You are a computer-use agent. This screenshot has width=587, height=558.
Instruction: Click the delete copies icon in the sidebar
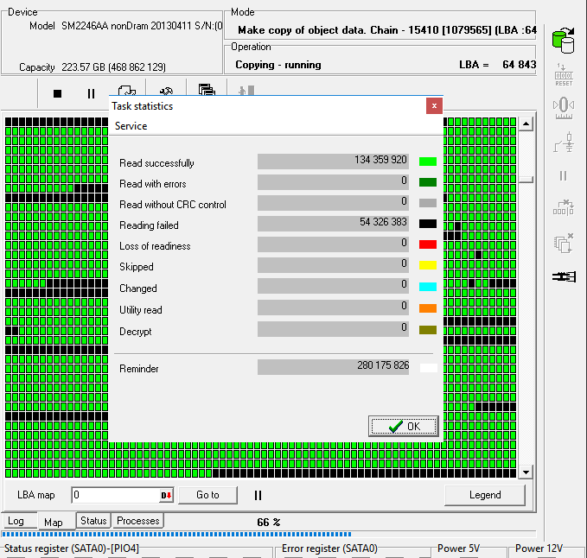click(563, 244)
